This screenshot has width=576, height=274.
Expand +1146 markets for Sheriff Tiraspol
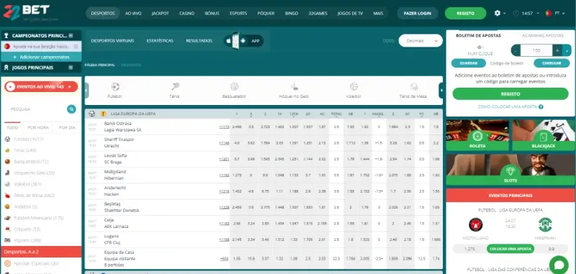point(224,143)
